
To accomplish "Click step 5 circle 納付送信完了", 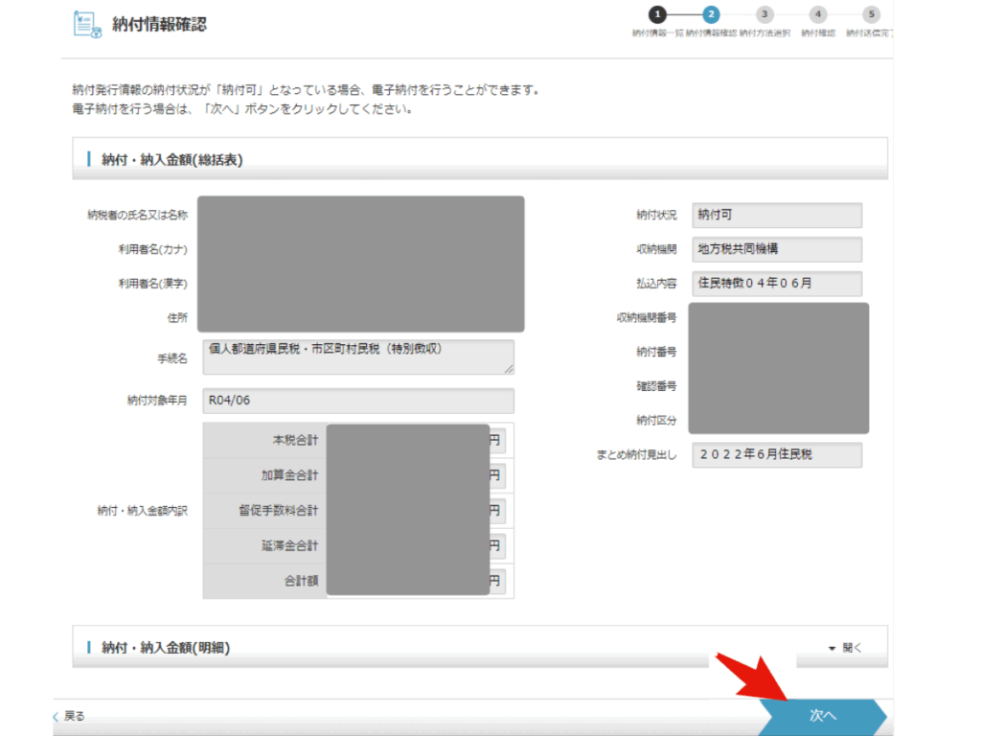I will pyautogui.click(x=870, y=13).
